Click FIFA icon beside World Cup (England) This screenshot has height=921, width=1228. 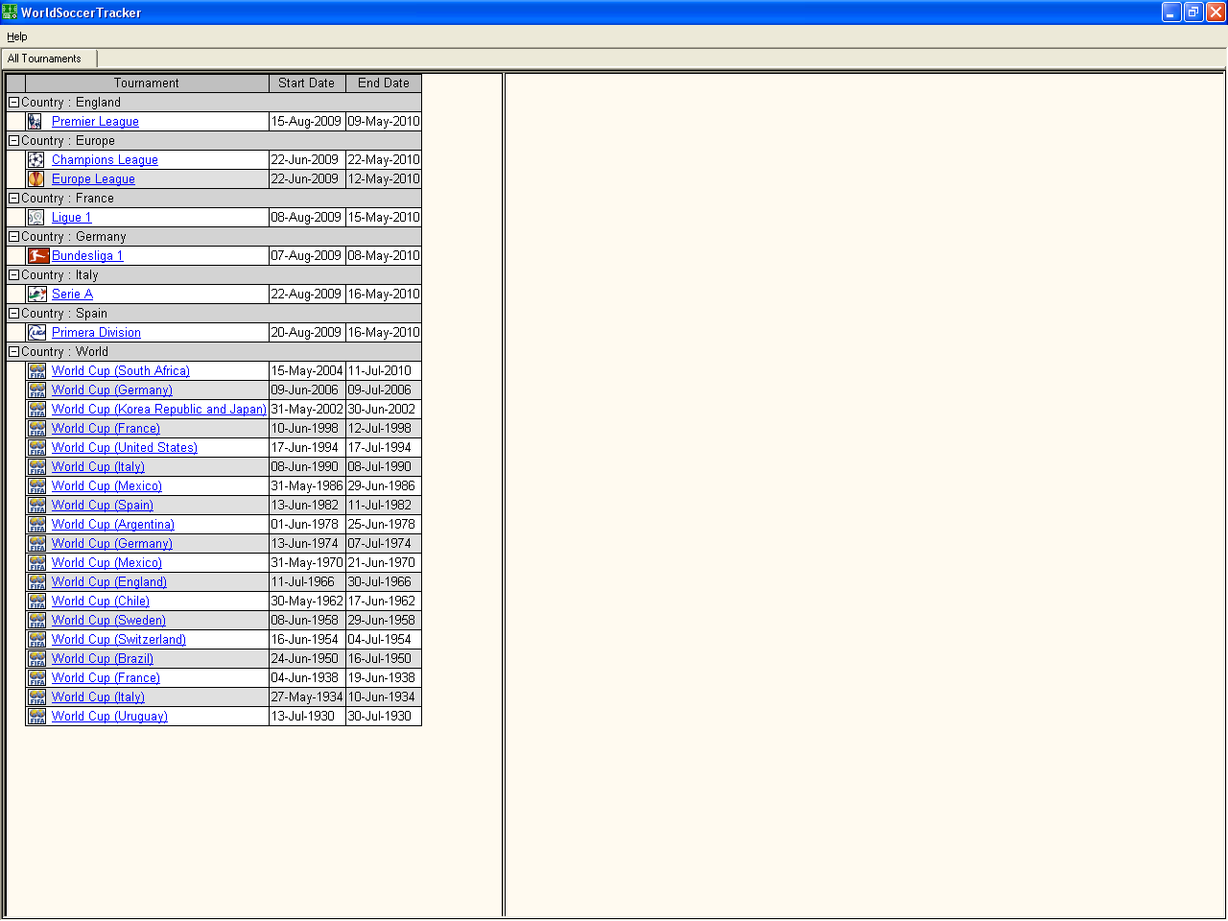click(37, 582)
